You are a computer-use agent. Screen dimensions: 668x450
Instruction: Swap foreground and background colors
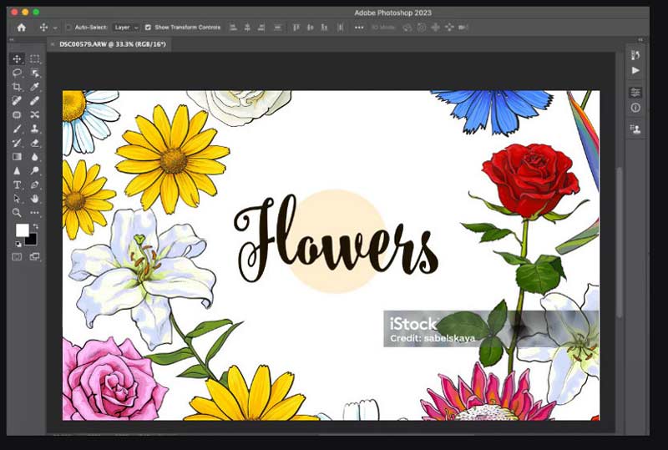pos(36,226)
